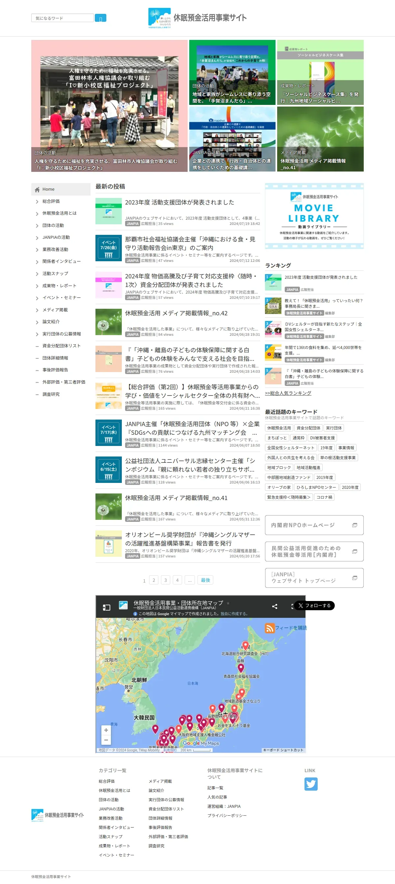Open 2023年度 活動支援団体が発表されました post title
395x884 pixels.
pyautogui.click(x=179, y=203)
